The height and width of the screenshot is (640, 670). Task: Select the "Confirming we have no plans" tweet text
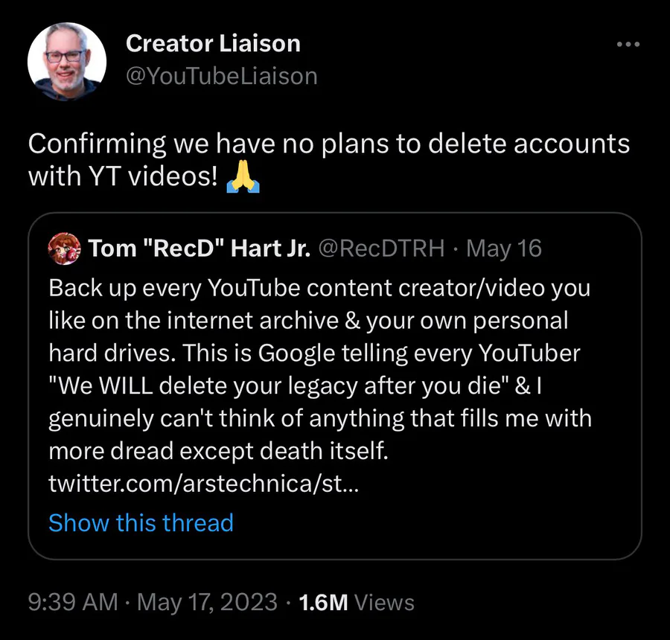(328, 142)
